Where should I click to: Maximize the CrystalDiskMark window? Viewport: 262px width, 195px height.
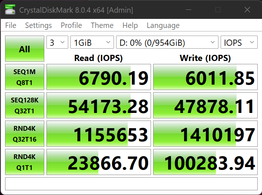point(218,10)
